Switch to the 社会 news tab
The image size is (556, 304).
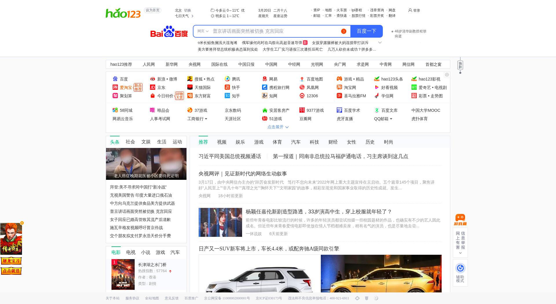(x=130, y=142)
